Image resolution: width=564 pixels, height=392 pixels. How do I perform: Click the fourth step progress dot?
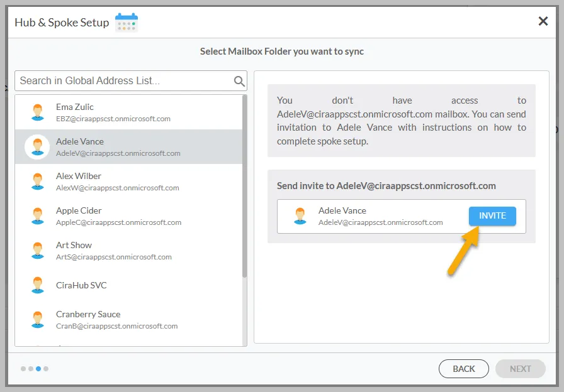coord(46,369)
